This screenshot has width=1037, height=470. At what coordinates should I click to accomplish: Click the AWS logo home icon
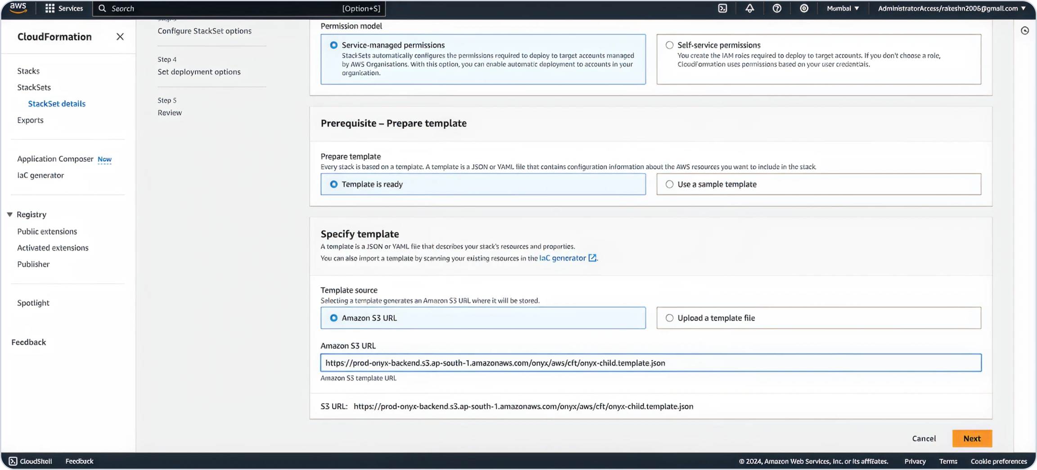tap(18, 8)
